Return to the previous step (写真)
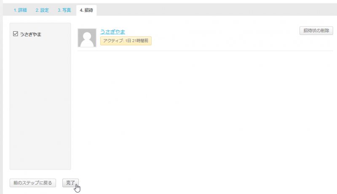 point(33,183)
